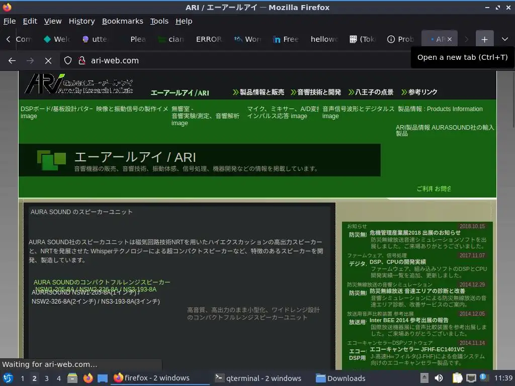Click the network monitor tray icon
Screen dimensions: 515x386
(471, 378)
